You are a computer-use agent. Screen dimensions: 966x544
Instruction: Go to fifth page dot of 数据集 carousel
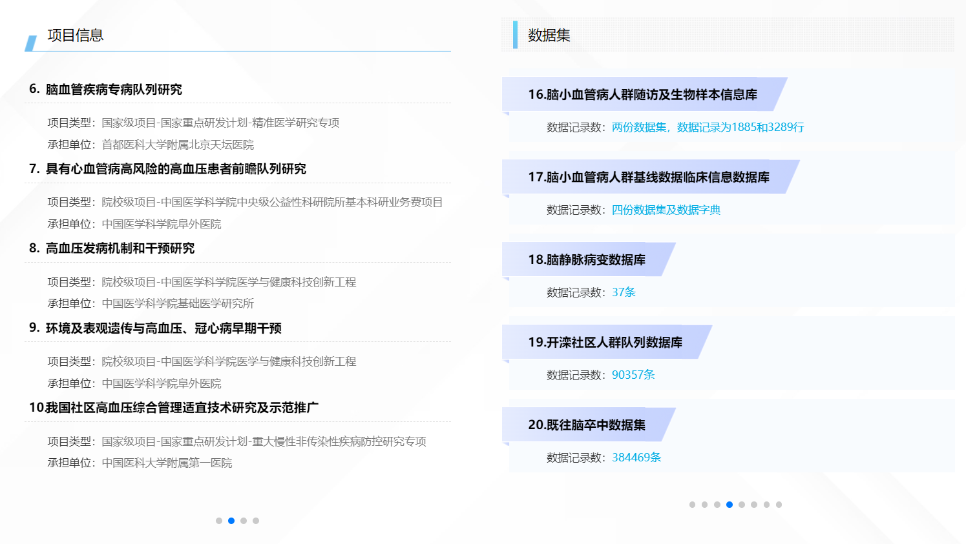[742, 505]
